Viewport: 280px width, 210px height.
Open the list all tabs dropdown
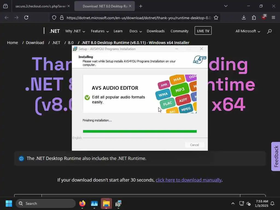click(x=226, y=6)
